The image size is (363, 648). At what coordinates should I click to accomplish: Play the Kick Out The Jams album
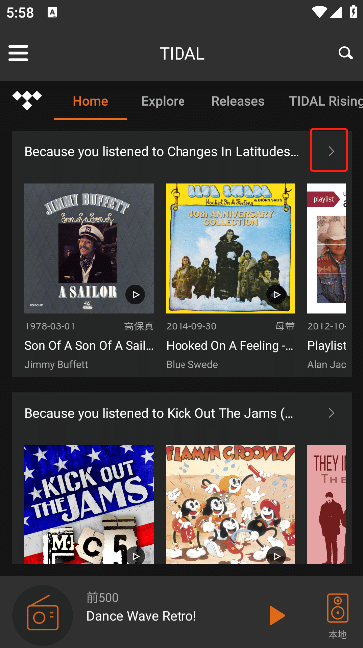pos(135,556)
